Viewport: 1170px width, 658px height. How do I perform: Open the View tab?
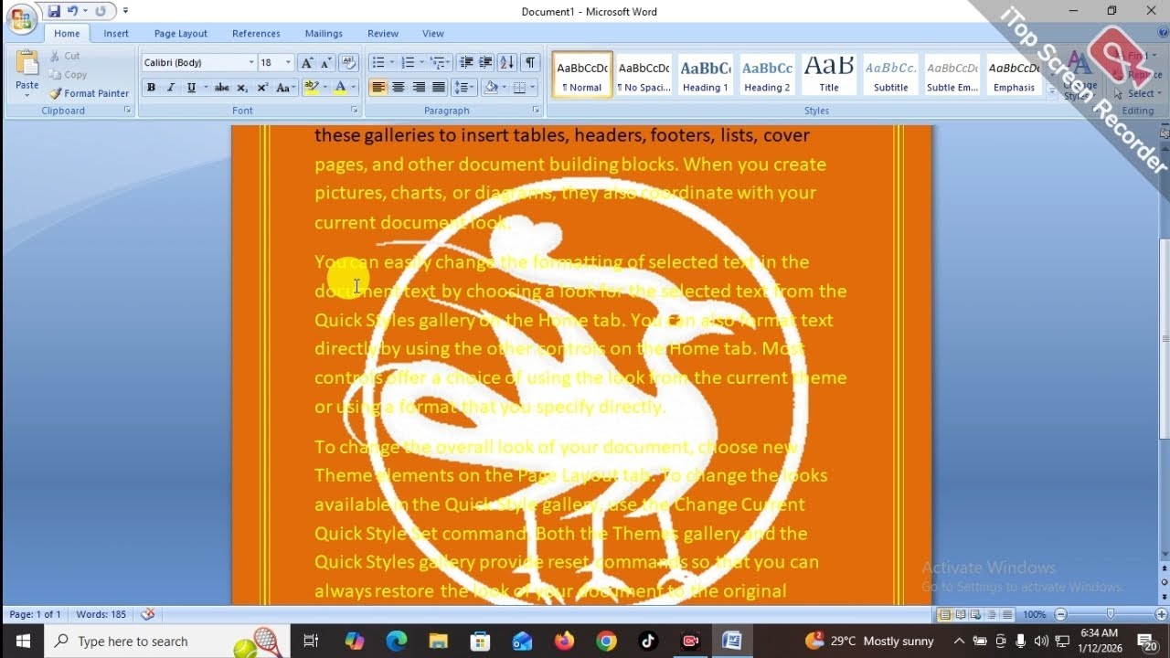click(x=433, y=34)
